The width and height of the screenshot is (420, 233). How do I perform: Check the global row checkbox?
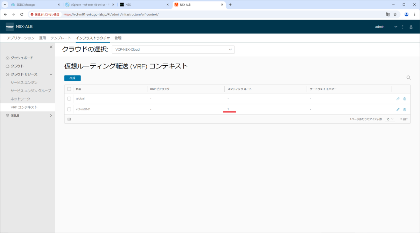69,99
